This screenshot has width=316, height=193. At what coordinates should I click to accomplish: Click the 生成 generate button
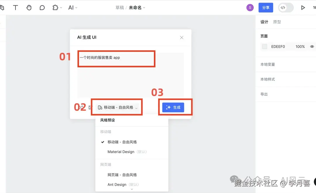coord(173,107)
